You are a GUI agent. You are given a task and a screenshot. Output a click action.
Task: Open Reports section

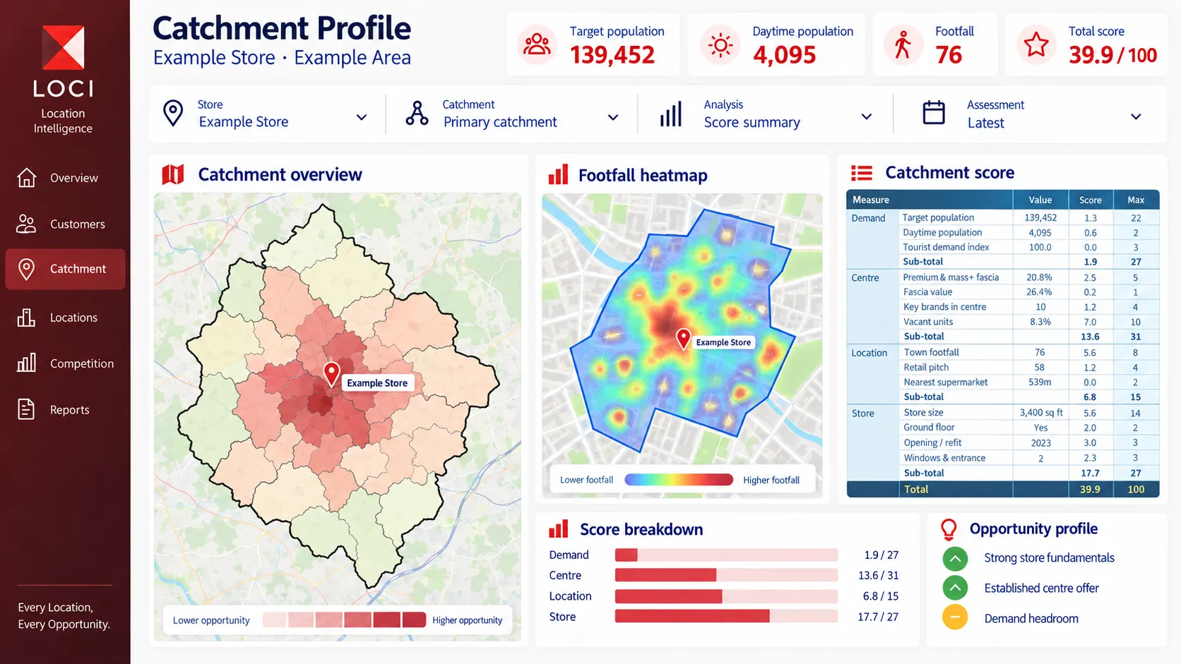click(x=65, y=410)
